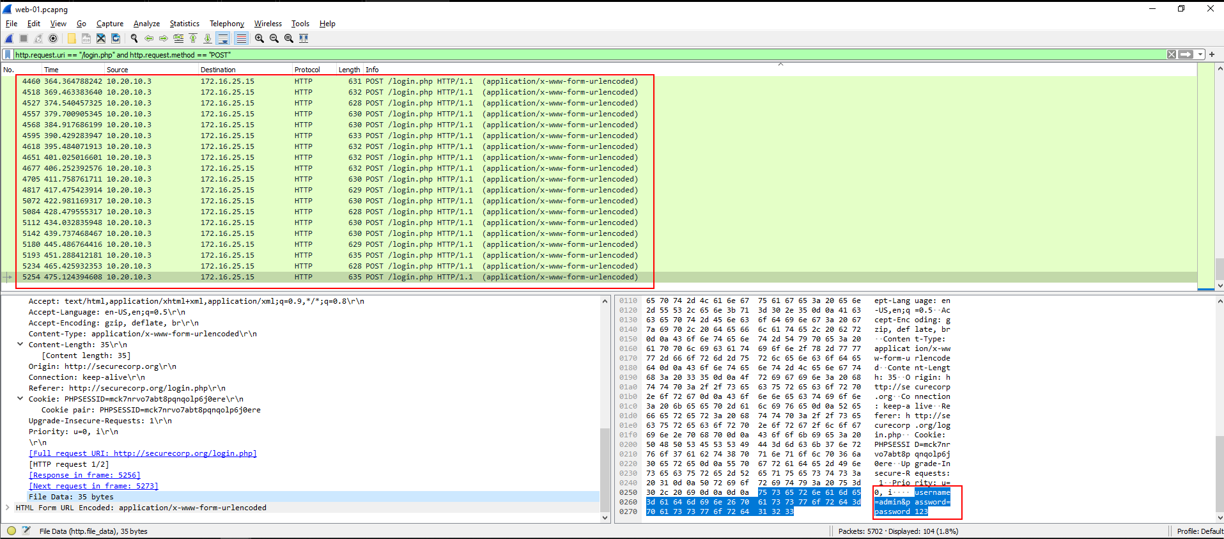Click packet details scrollbar up arrow
Viewport: 1224px width, 539px height.
(x=605, y=301)
